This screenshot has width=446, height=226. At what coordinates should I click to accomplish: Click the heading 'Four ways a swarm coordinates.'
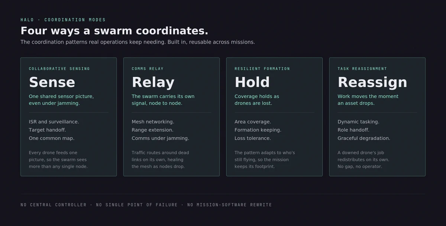pos(114,30)
